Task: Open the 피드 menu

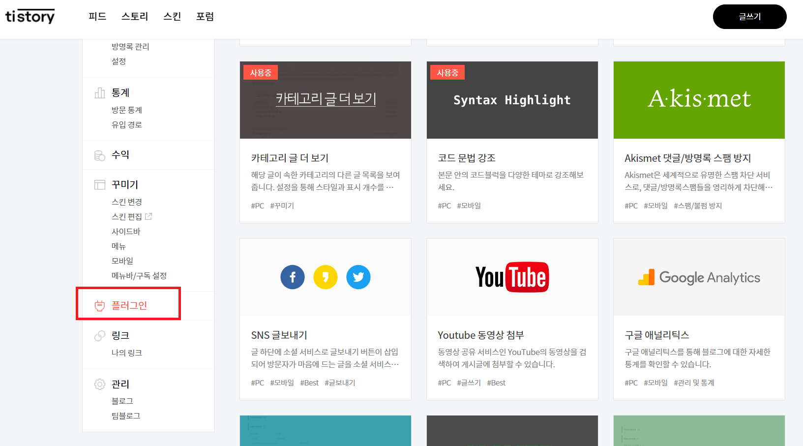Action: click(97, 17)
